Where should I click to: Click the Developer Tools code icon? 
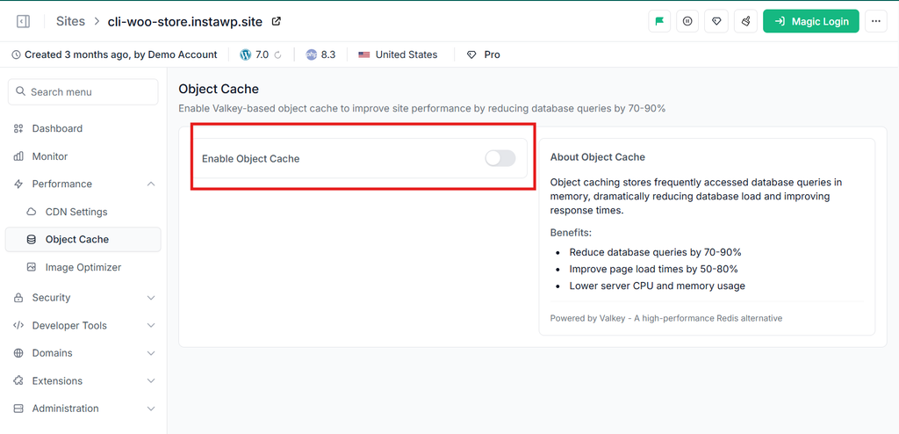[x=18, y=325]
